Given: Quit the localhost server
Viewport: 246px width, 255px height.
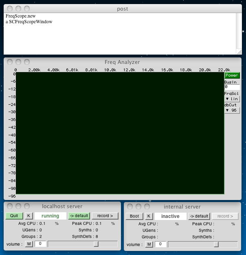Looking at the screenshot, I should point(14,216).
